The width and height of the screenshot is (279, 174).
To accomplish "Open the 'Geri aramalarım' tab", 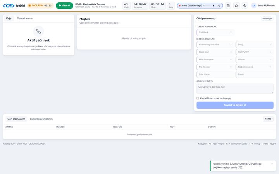I will (16, 119).
